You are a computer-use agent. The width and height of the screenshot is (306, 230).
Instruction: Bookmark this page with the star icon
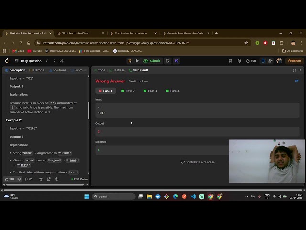246,43
